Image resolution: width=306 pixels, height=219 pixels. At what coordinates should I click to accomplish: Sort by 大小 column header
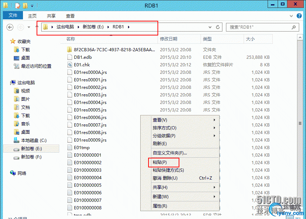(250, 39)
